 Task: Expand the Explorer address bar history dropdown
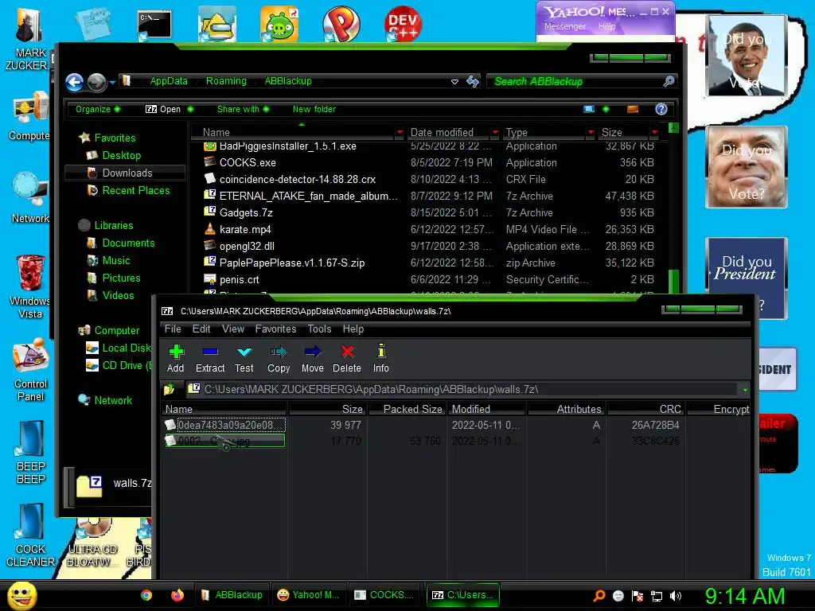(454, 82)
